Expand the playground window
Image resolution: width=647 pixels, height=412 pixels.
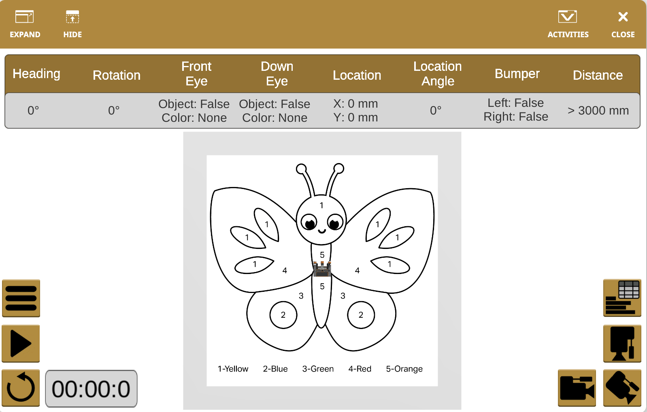[25, 24]
